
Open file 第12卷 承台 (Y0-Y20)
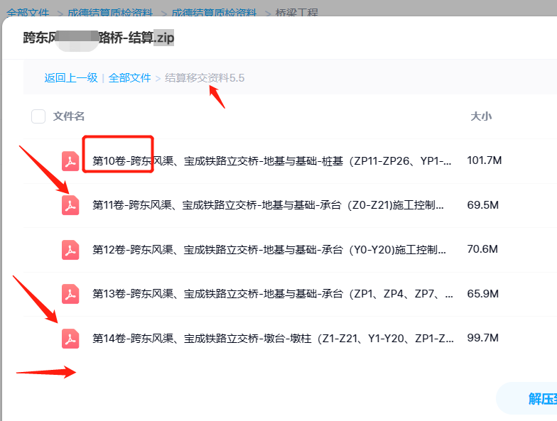(269, 250)
